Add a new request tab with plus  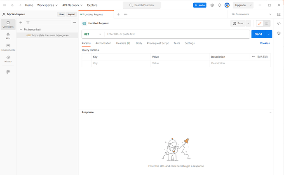[x=118, y=14]
